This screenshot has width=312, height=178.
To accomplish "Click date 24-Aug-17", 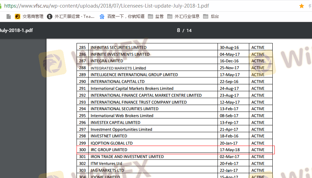I will [229, 88].
